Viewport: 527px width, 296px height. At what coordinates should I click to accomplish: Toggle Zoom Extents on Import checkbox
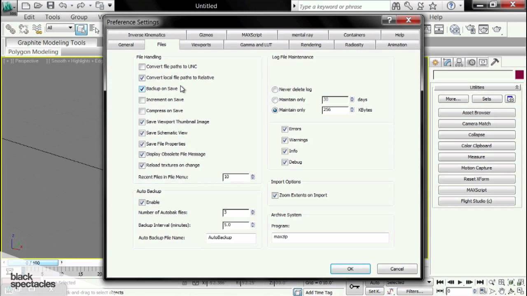click(x=275, y=196)
